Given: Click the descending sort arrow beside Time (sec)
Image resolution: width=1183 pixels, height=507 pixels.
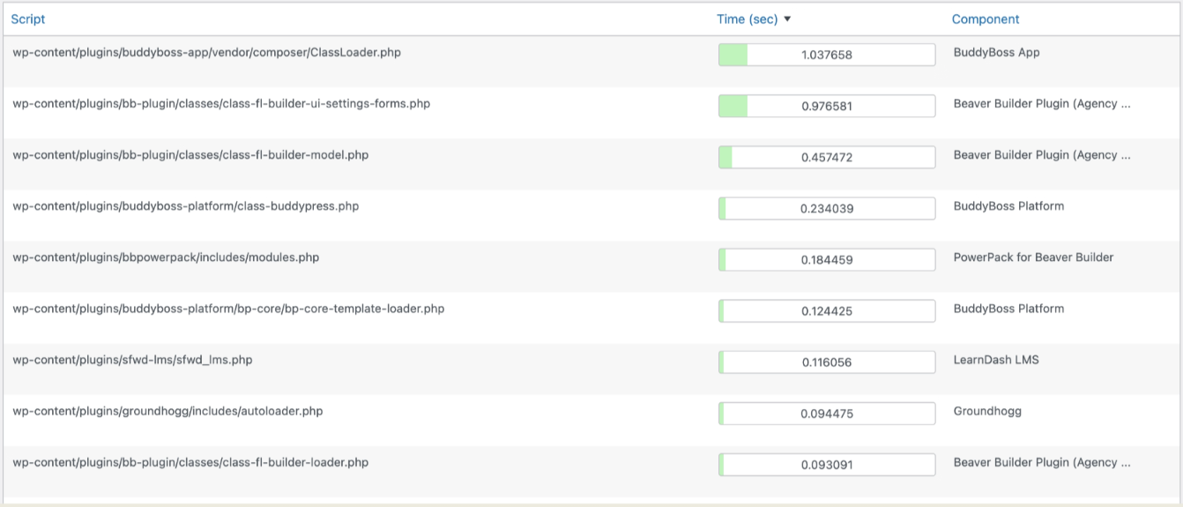Looking at the screenshot, I should [x=787, y=19].
